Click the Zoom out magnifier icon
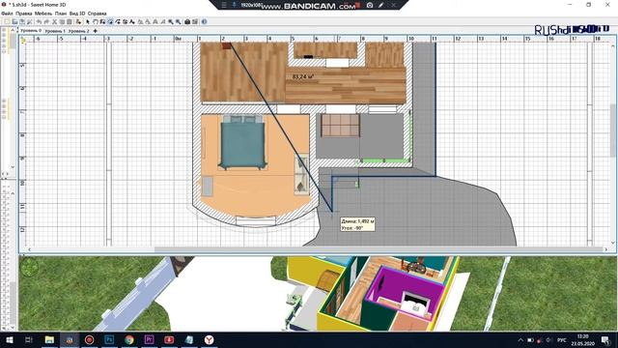The height and width of the screenshot is (348, 618). (178, 21)
